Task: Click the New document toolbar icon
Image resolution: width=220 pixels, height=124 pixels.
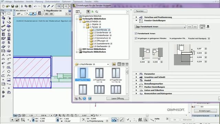Action: click(3, 6)
